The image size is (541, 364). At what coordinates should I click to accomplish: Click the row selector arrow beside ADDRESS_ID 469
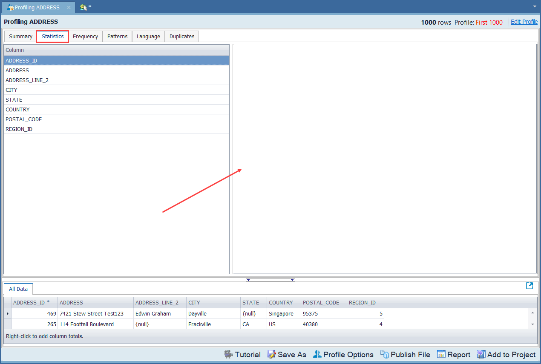(x=7, y=313)
